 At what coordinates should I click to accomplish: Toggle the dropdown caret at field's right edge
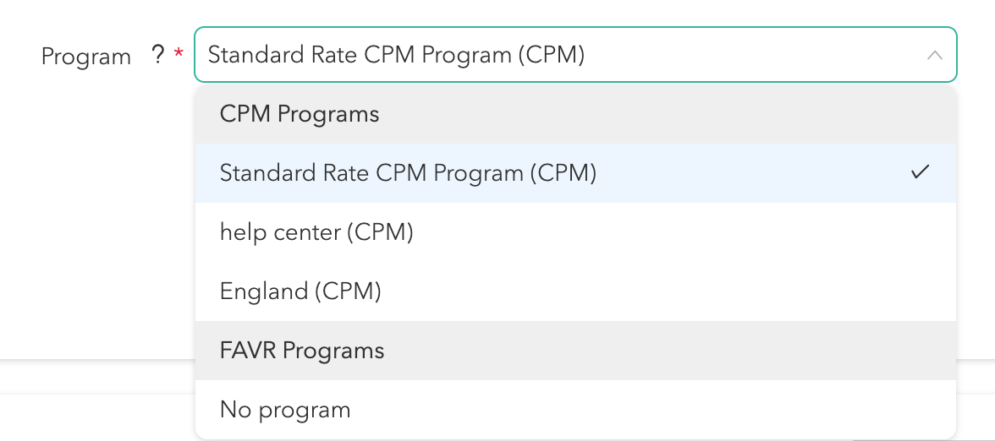pos(934,55)
